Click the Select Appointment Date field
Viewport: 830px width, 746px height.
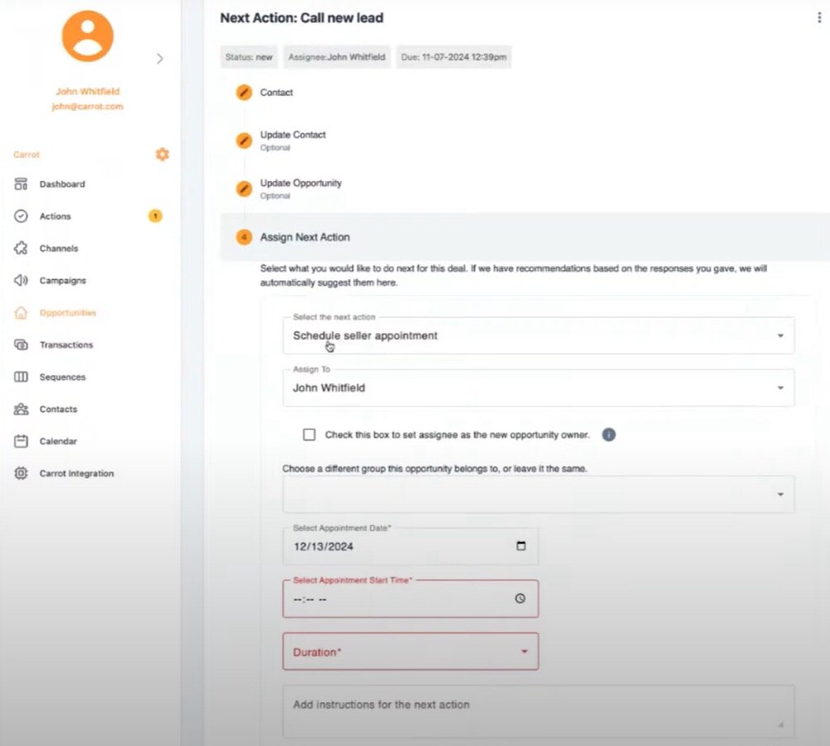pos(410,546)
